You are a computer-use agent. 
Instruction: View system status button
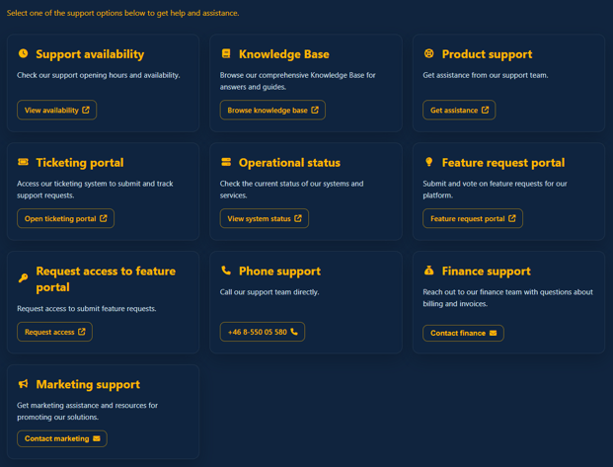tap(265, 218)
